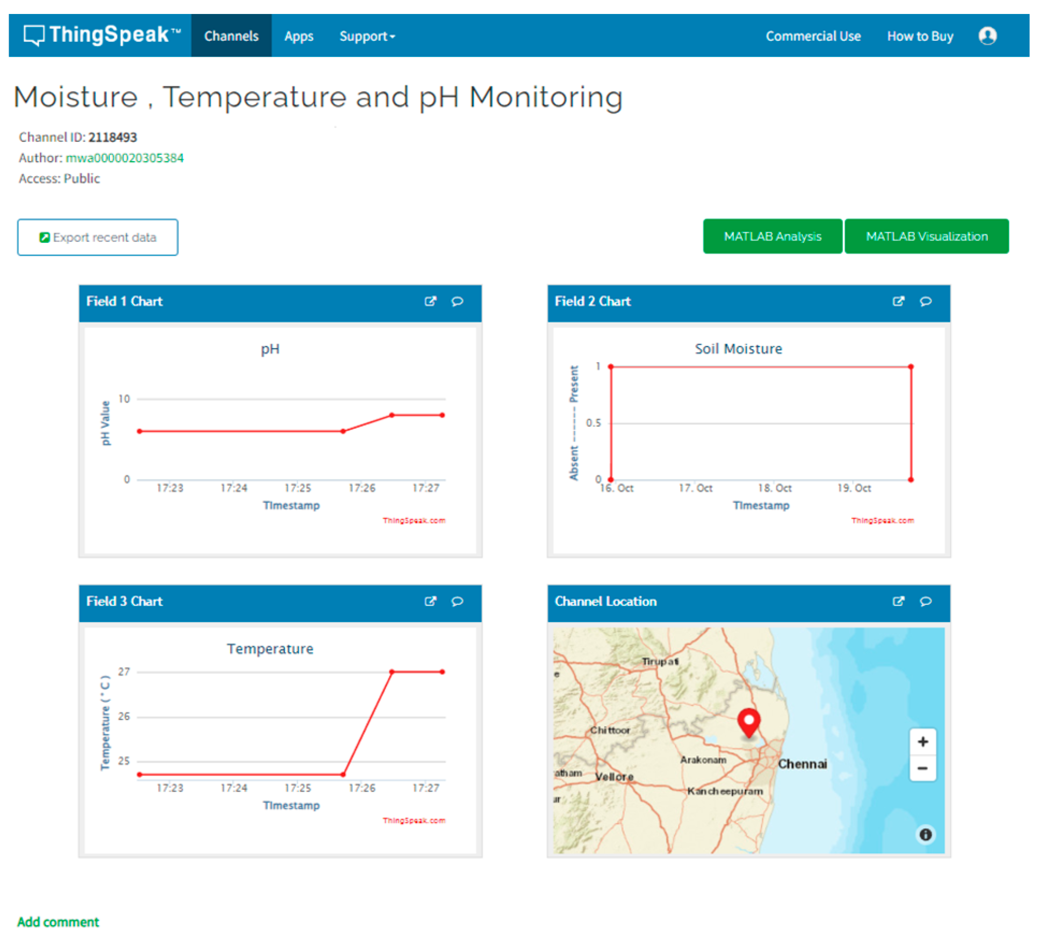Image resolution: width=1039 pixels, height=939 pixels.
Task: Click the Add comment link
Action: pos(58,922)
